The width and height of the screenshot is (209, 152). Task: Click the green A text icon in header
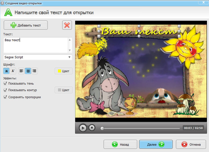pyautogui.click(x=8, y=13)
